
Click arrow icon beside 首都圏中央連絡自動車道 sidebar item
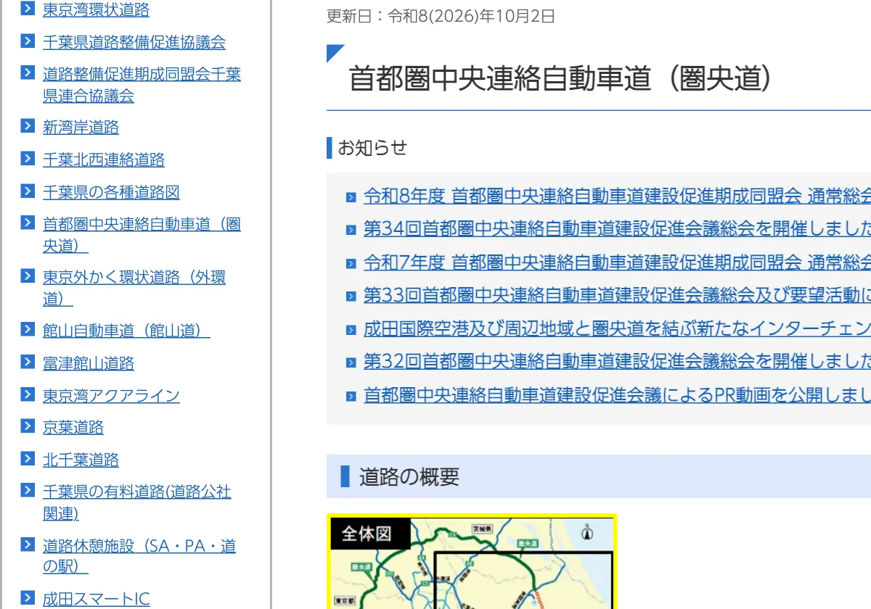pos(28,223)
